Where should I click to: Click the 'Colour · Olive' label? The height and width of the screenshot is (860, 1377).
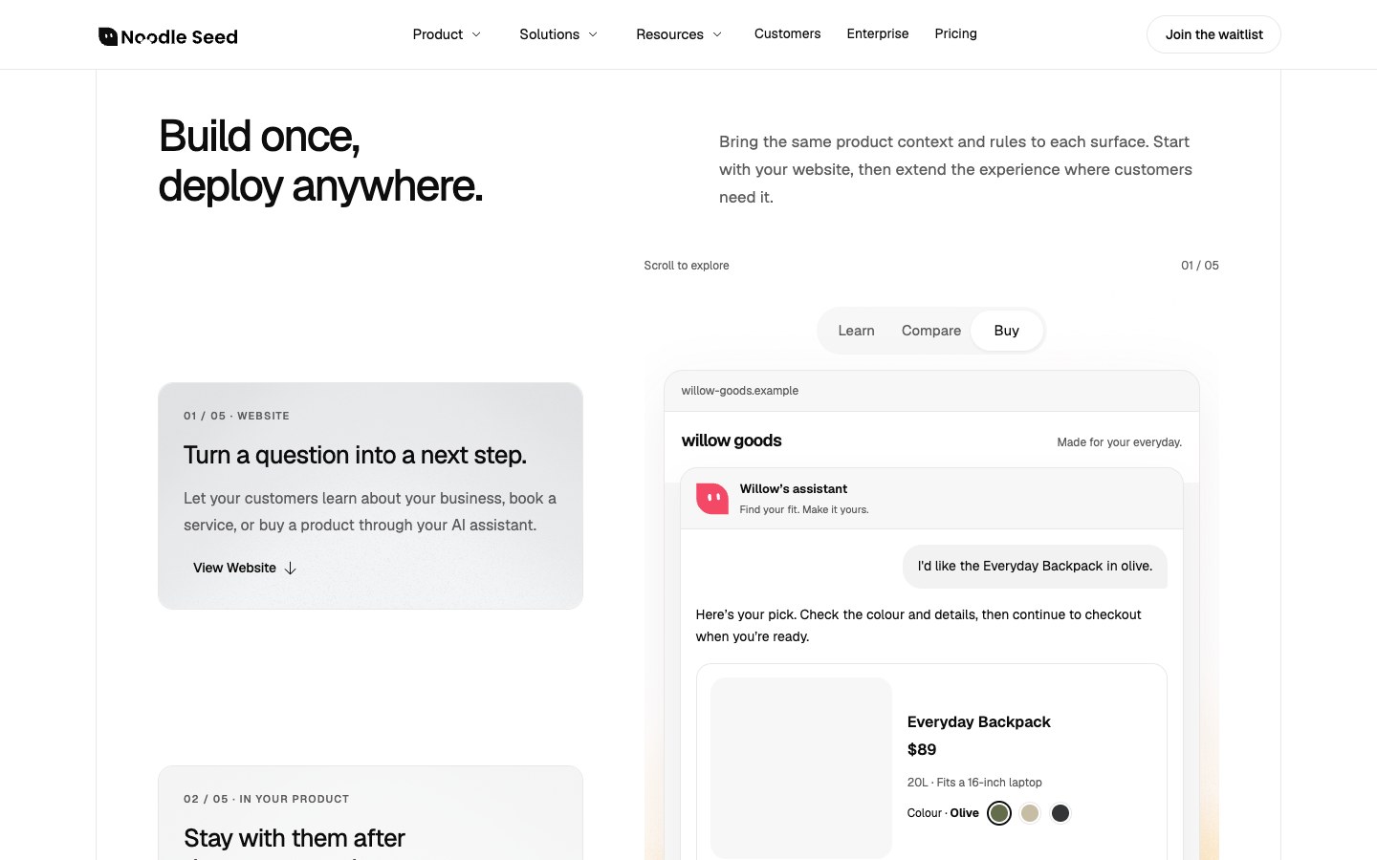point(943,813)
